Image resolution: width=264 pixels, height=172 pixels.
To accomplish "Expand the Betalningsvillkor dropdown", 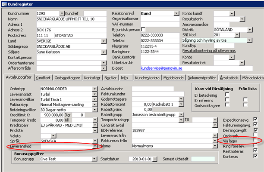I will [94, 110].
